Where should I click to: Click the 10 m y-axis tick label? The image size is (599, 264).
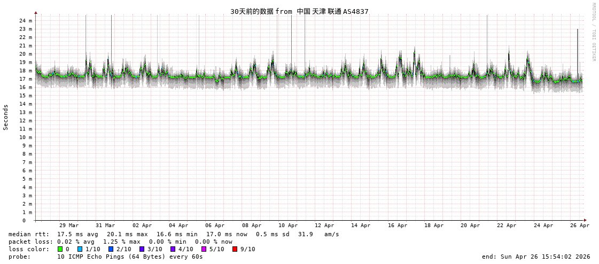click(26, 137)
